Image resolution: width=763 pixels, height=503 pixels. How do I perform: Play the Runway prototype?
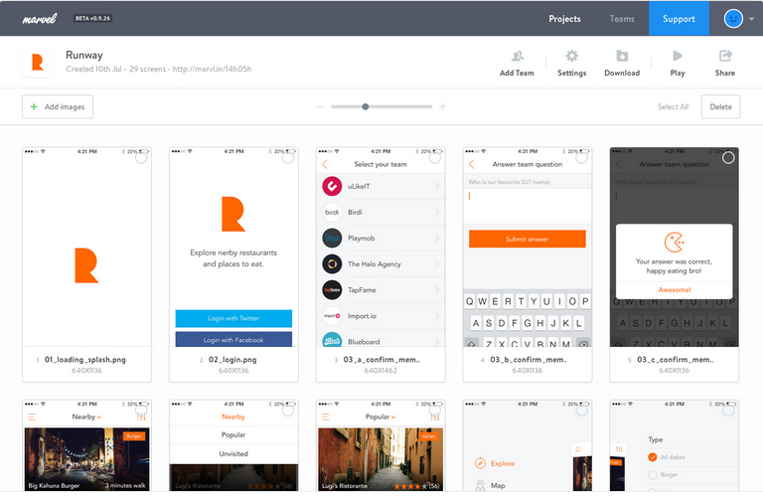tap(678, 56)
